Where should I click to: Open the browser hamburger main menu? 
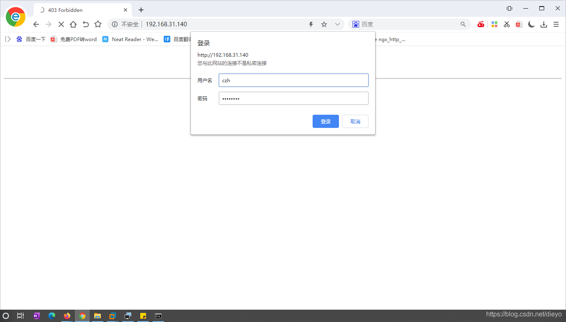tap(556, 24)
